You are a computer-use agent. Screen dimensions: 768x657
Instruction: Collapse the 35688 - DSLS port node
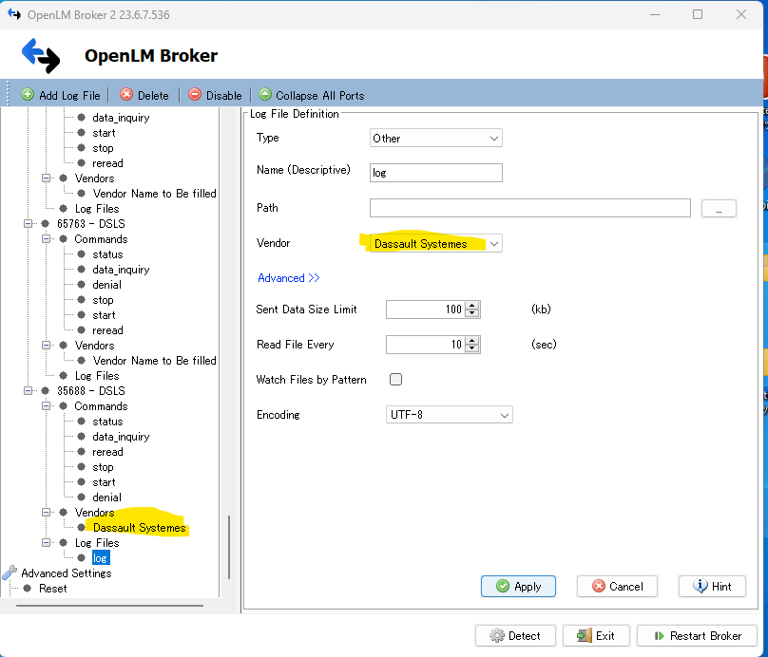28,391
